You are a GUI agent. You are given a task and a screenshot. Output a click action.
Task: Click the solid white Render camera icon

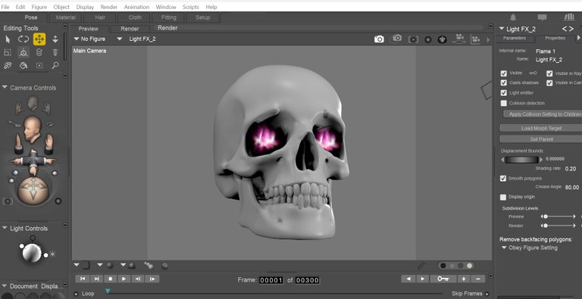click(379, 39)
